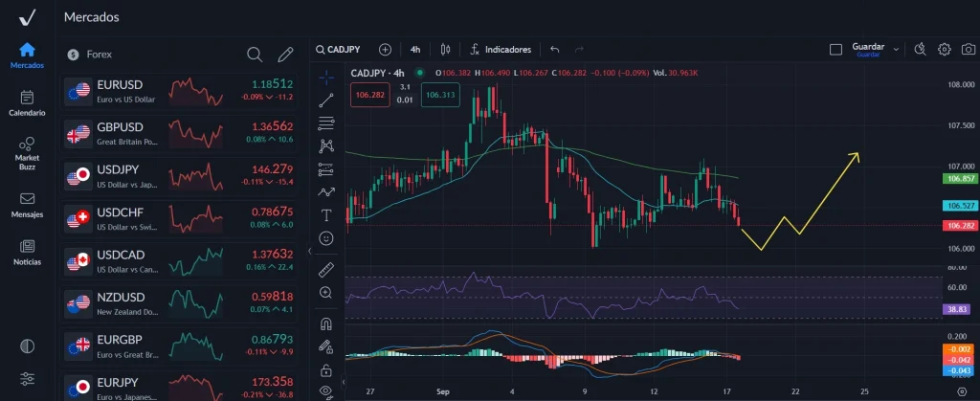Screen dimensions: 980x401
Task: Open chart settings gear
Action: coord(944,50)
